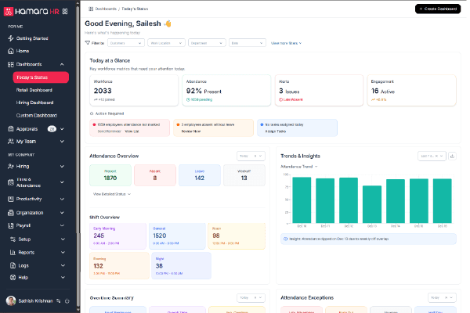The image size is (470, 313).
Task: Download Trends & Insights chart via download icon
Action: tap(452, 156)
